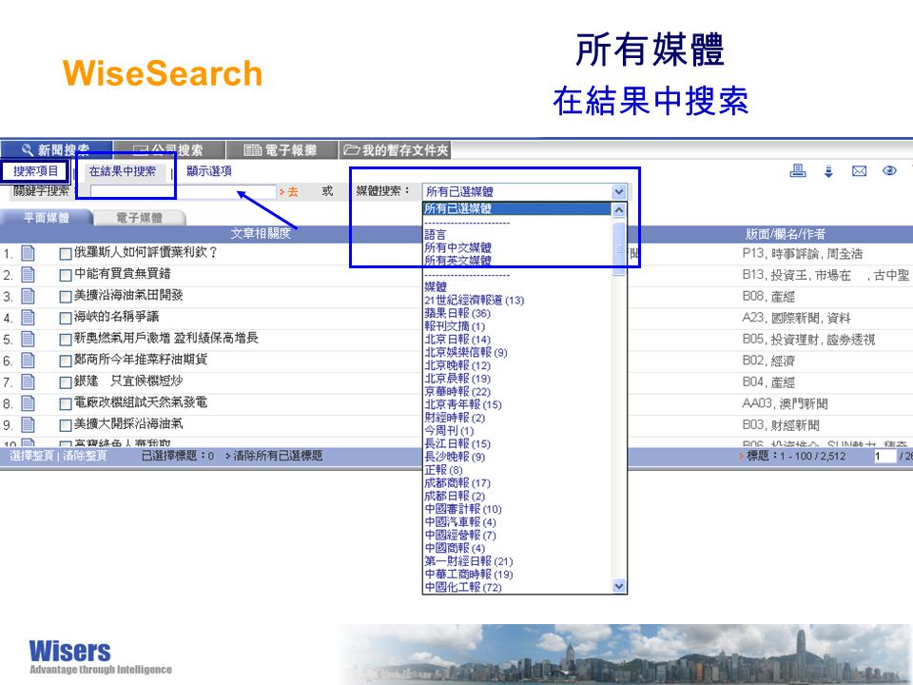
Task: Check the box for 海峽的名稱爭議
Action: pos(66,319)
